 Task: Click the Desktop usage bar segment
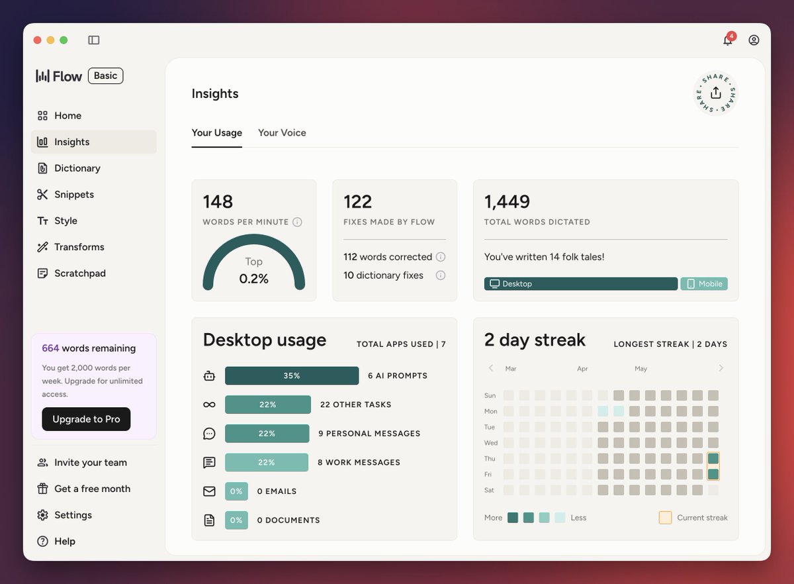click(581, 283)
